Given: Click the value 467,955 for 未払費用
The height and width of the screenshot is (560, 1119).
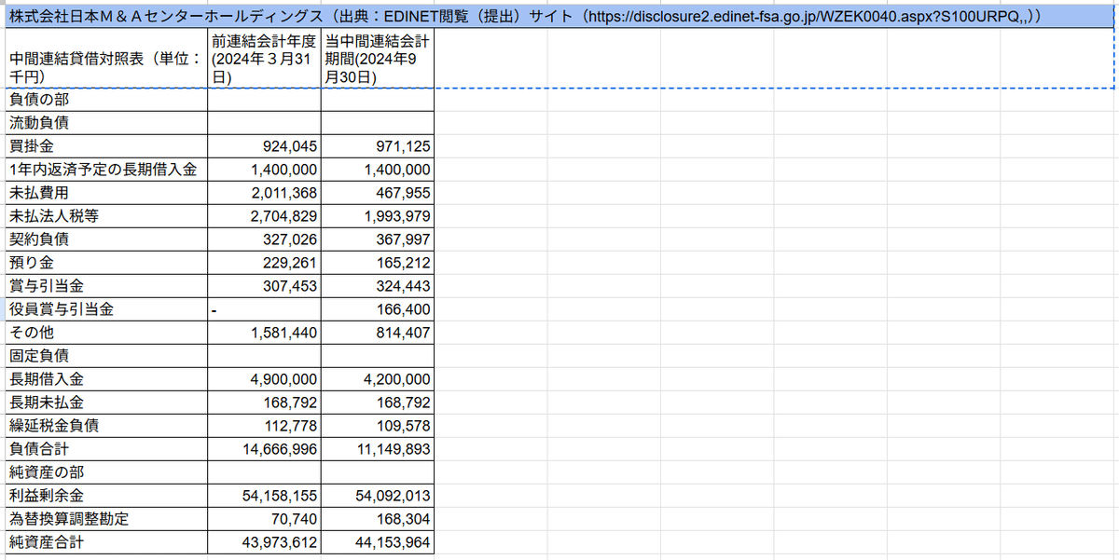Looking at the screenshot, I should (378, 193).
